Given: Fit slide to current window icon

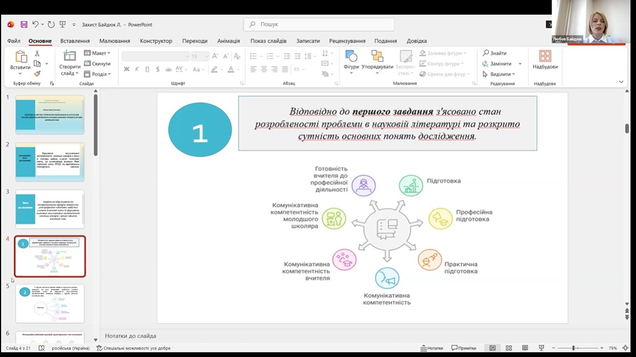Looking at the screenshot, I should [x=626, y=348].
